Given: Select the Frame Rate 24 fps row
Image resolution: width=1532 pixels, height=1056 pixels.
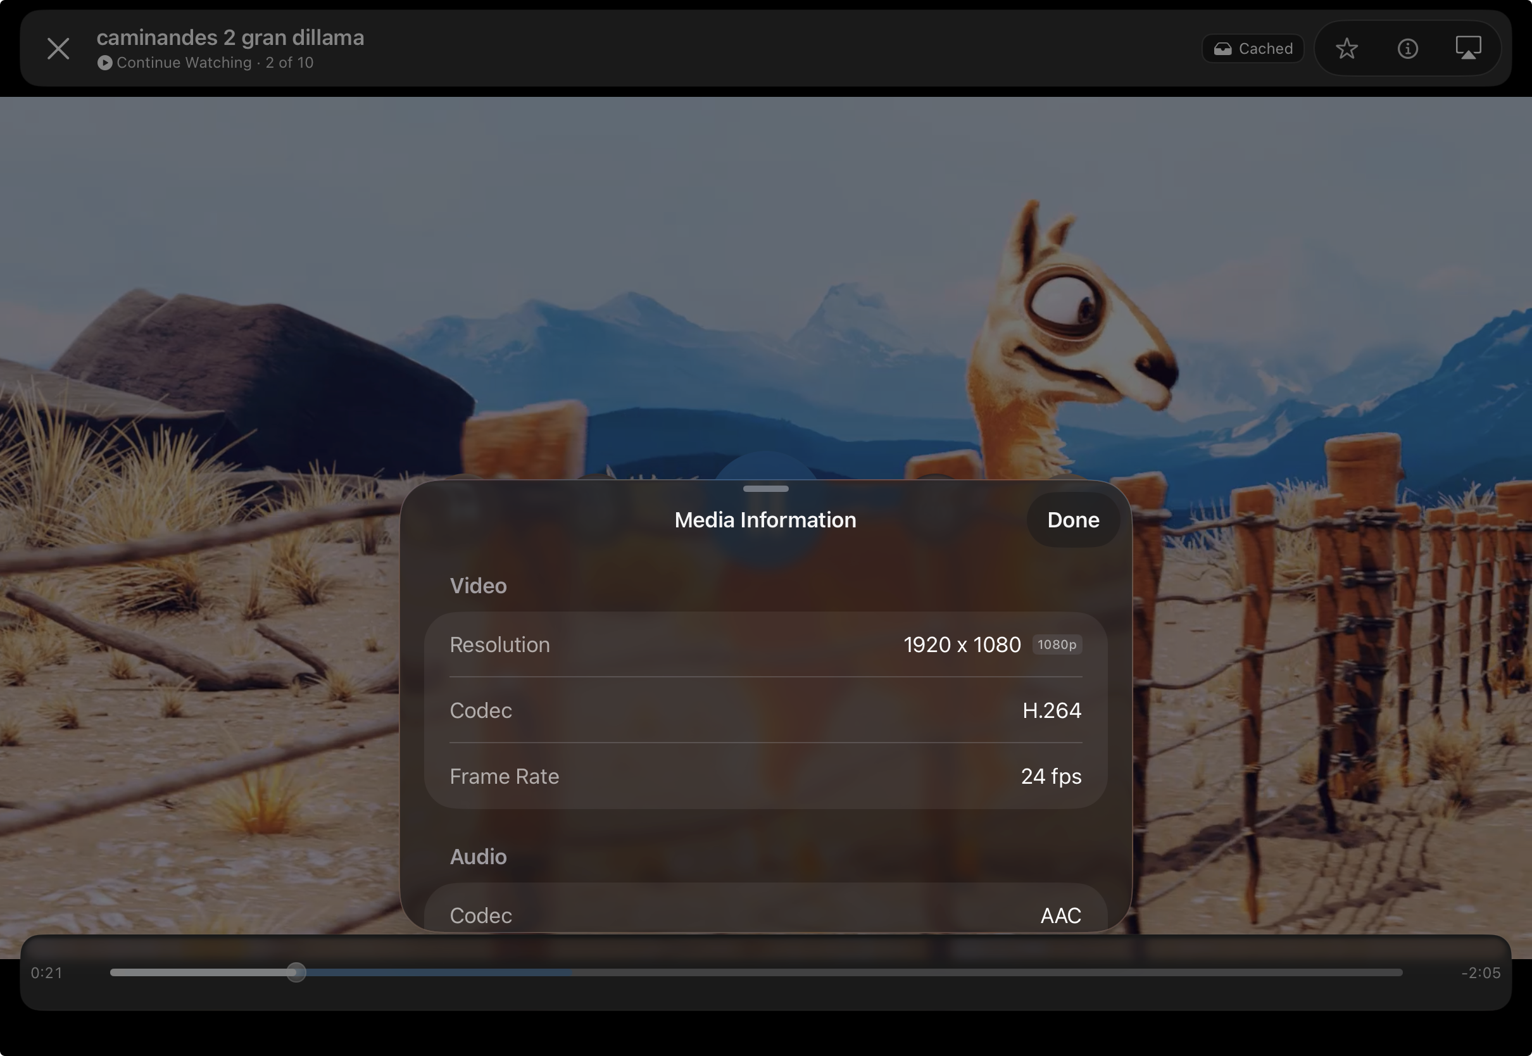Looking at the screenshot, I should click(x=765, y=776).
